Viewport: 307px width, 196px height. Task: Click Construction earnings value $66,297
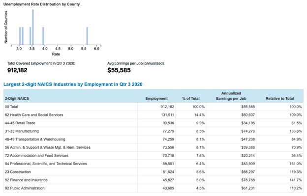[x=248, y=172]
